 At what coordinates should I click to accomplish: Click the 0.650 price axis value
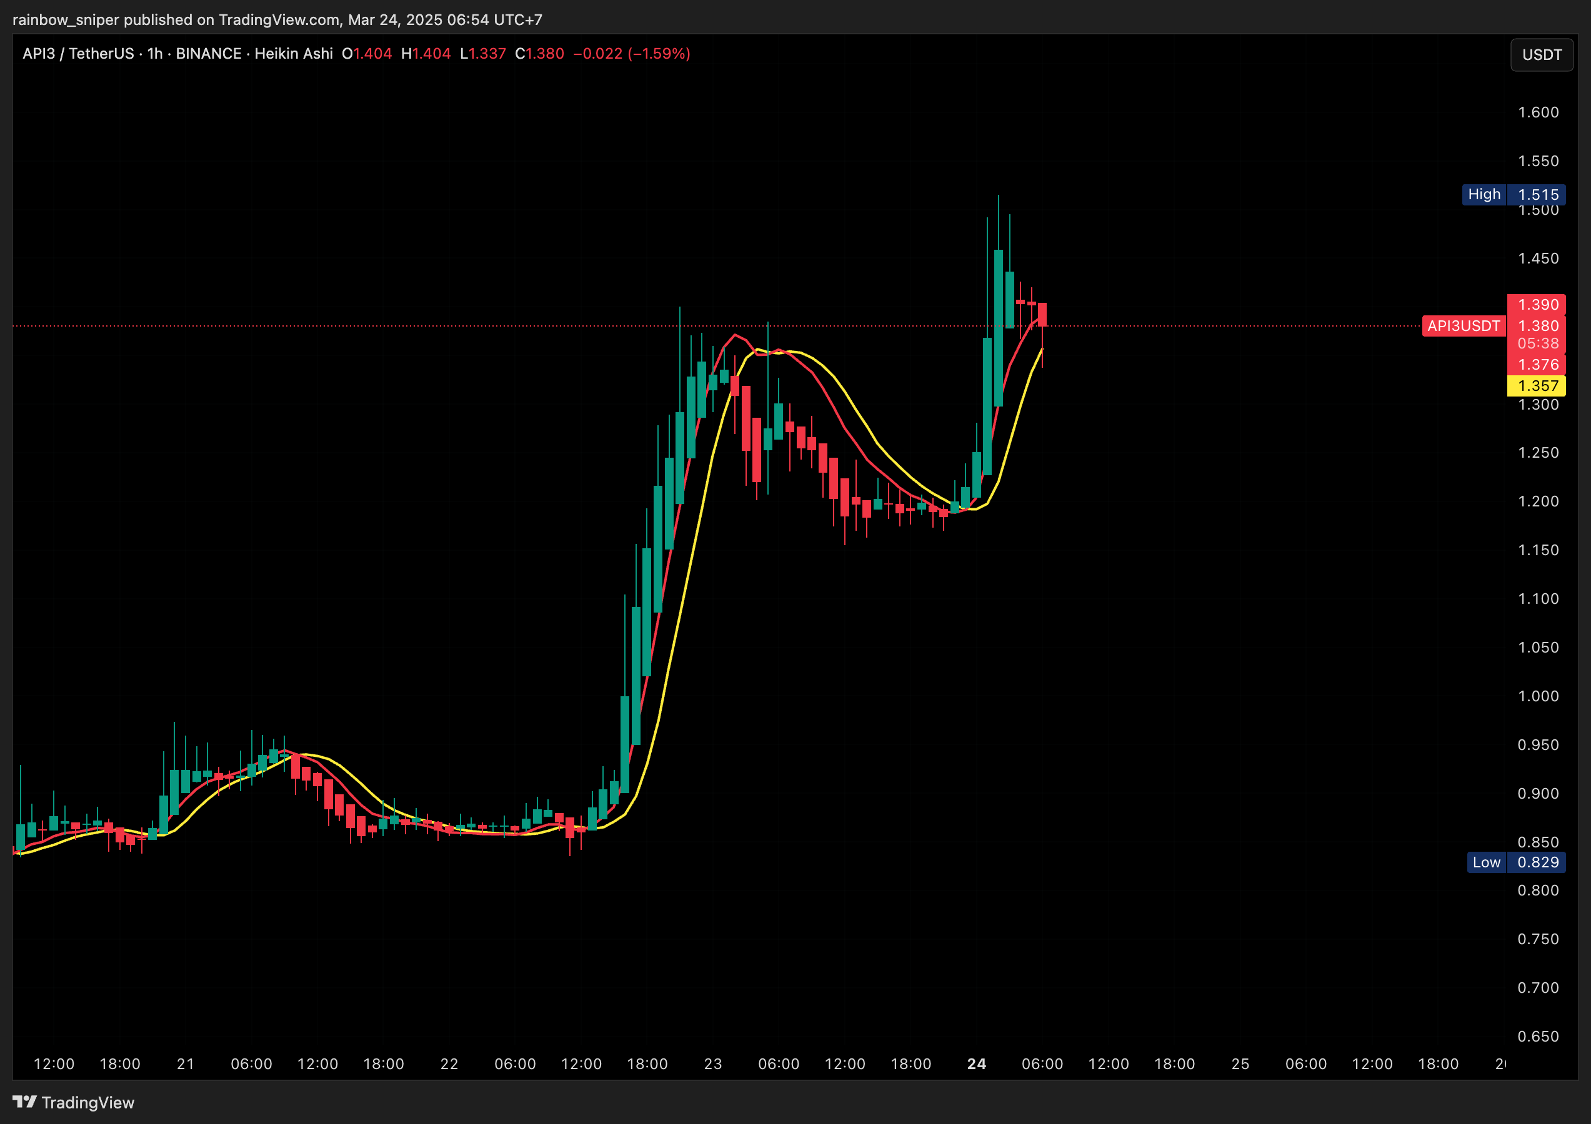(1538, 1037)
